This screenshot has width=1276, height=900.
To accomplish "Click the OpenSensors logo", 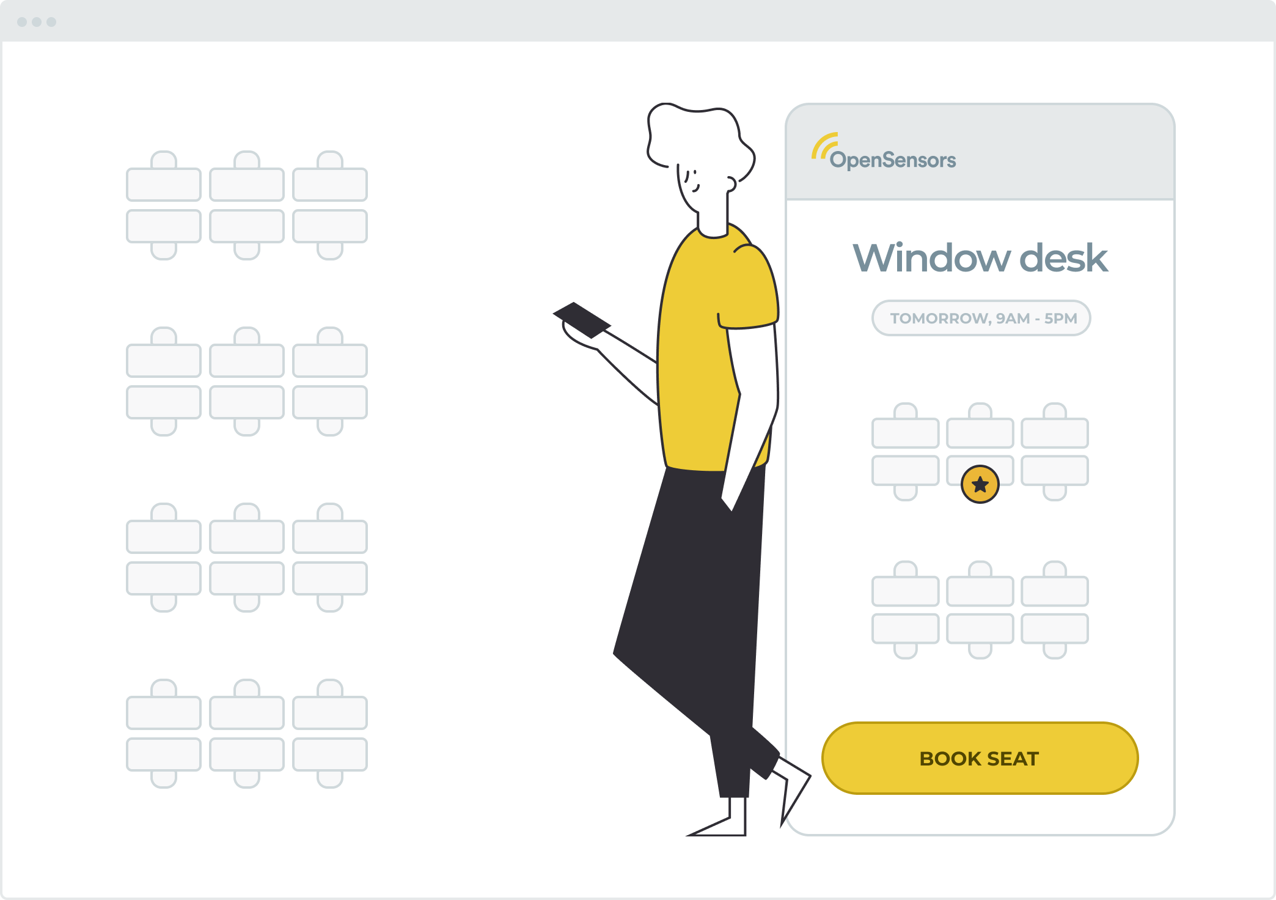I will pos(884,153).
